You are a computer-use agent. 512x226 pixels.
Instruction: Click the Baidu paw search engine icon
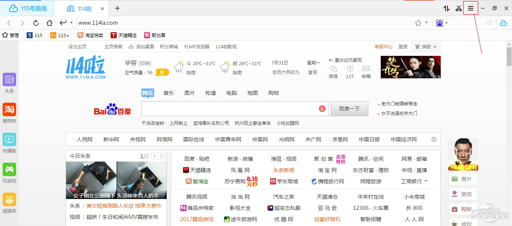pyautogui.click(x=440, y=23)
